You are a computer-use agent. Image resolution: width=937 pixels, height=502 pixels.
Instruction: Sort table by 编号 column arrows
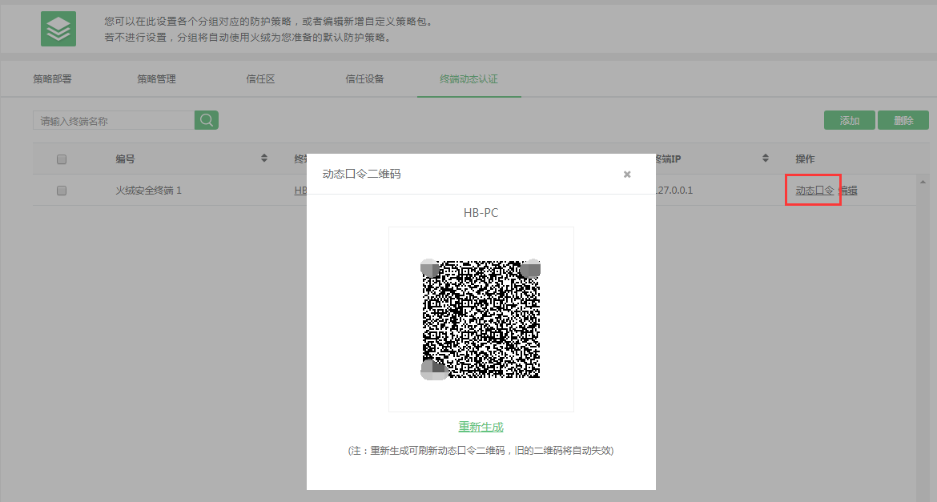[x=264, y=159]
